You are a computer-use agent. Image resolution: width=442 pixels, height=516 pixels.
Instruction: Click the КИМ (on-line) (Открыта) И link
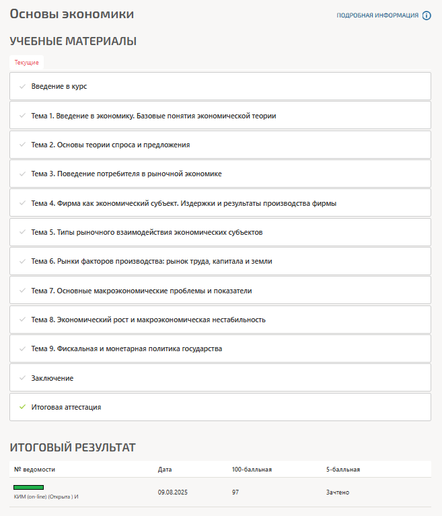pos(46,496)
